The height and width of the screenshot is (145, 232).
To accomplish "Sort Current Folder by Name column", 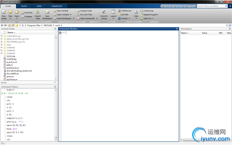I will (x=11, y=32).
